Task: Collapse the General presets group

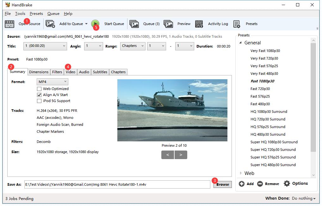Action: 240,42
